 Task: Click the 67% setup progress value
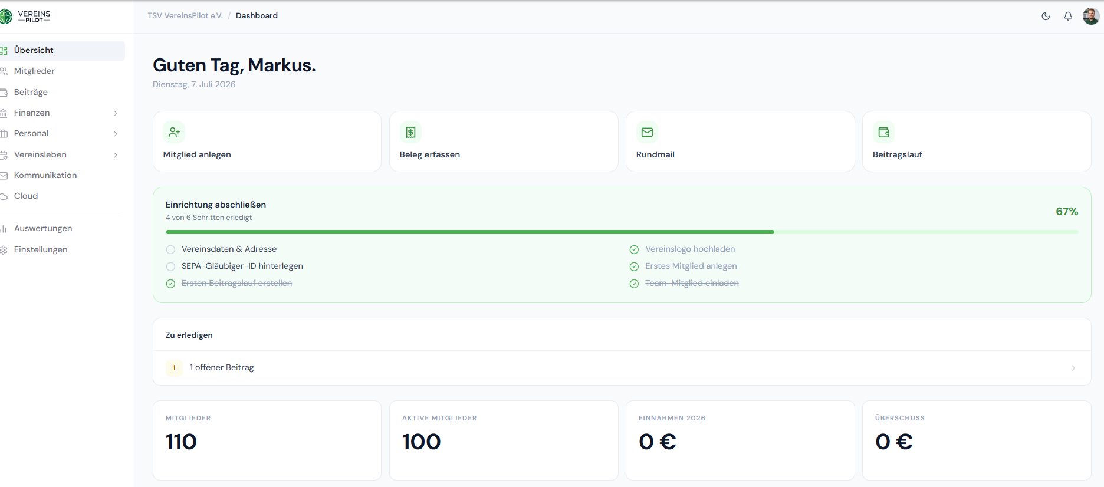point(1067,212)
